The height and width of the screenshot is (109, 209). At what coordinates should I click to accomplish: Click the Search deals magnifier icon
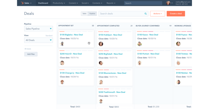click(x=146, y=14)
